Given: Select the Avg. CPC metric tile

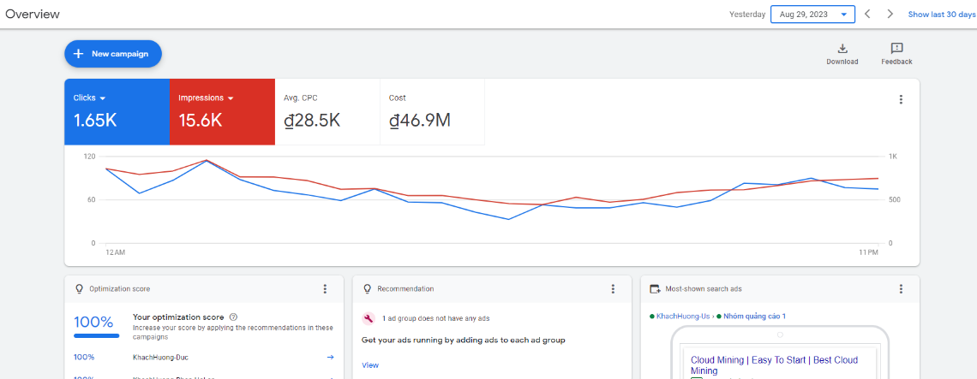Looking at the screenshot, I should (x=327, y=112).
